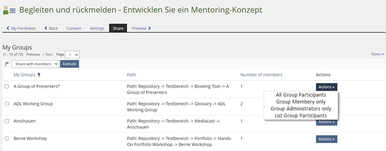The height and width of the screenshot is (151, 386).
Task: Select List Group Participants menu entry
Action: pos(301,116)
